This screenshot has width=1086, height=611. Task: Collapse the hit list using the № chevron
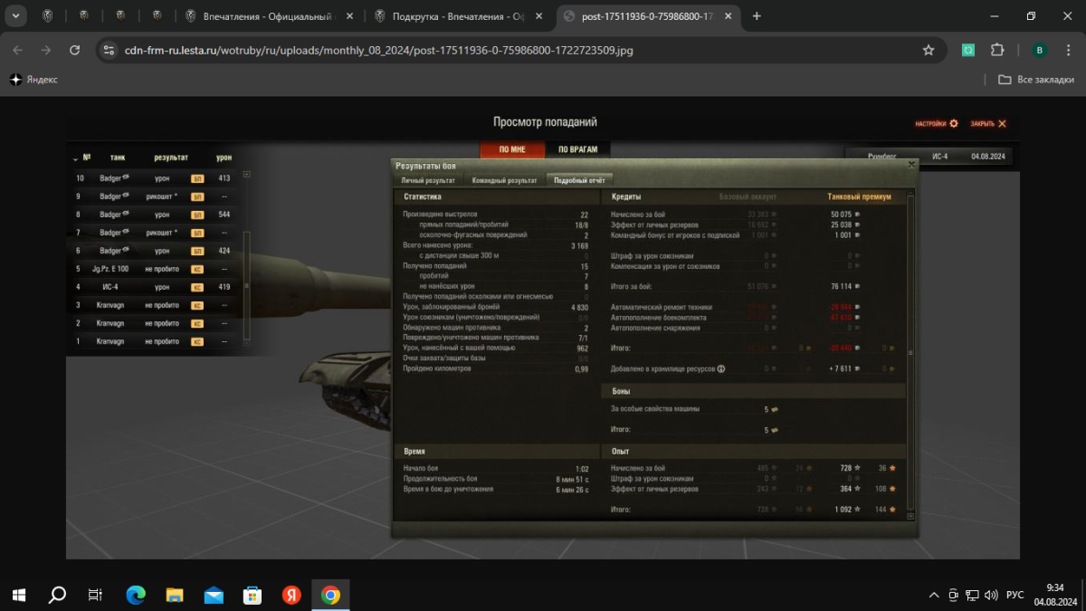click(75, 158)
